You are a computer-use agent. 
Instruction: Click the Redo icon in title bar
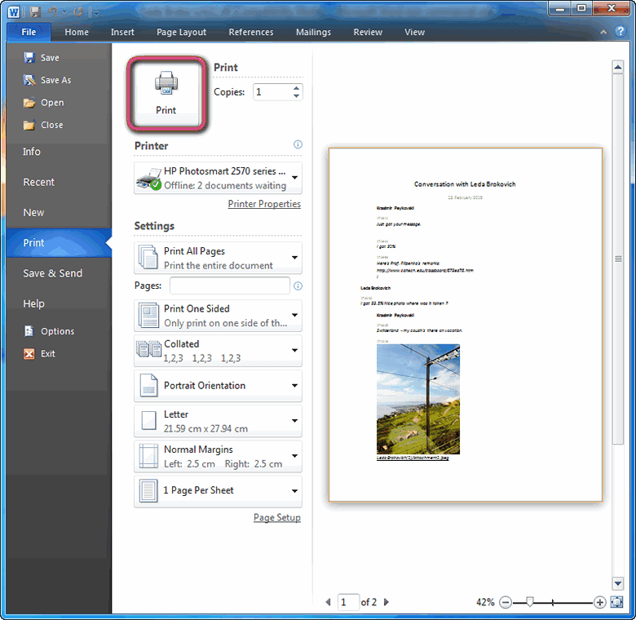tap(78, 11)
